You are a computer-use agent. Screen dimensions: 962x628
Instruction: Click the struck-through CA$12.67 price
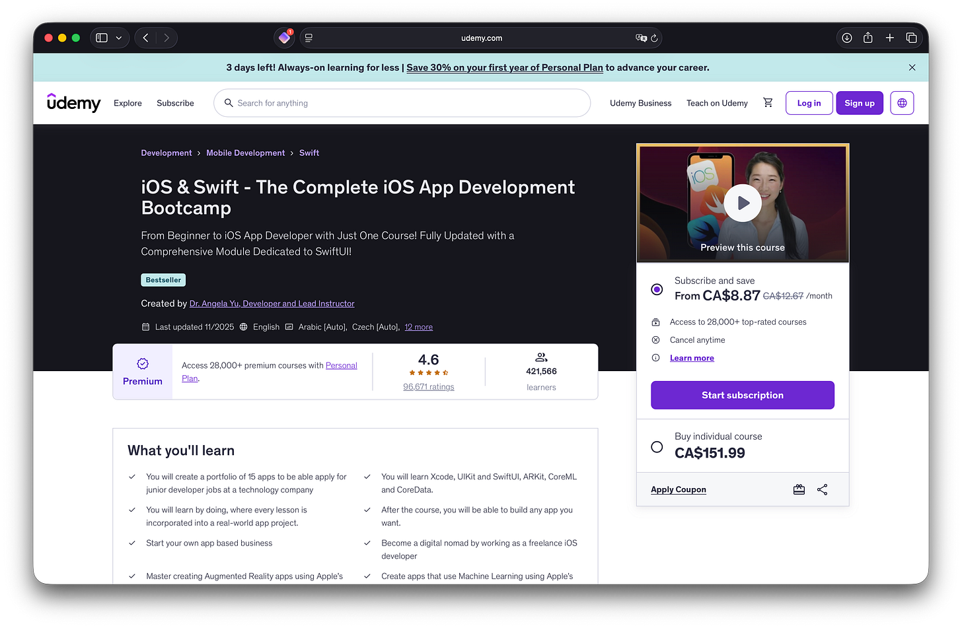coord(783,296)
